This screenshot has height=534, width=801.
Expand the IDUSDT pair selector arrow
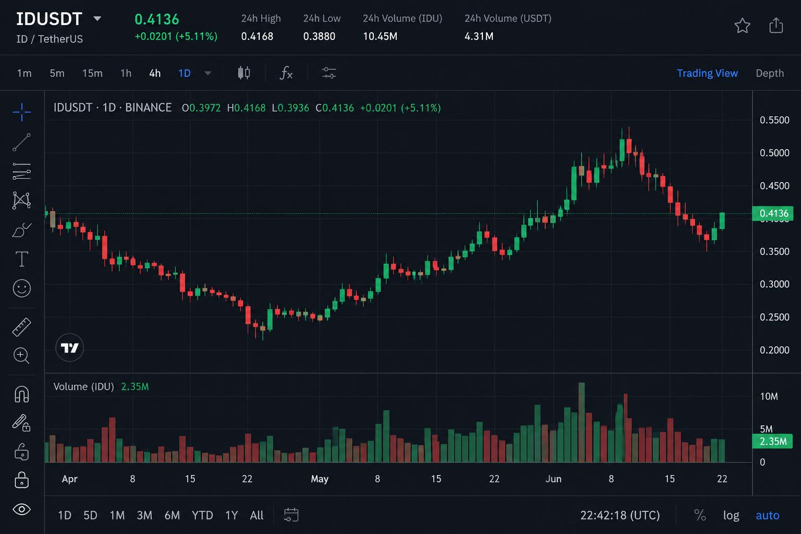tap(97, 19)
